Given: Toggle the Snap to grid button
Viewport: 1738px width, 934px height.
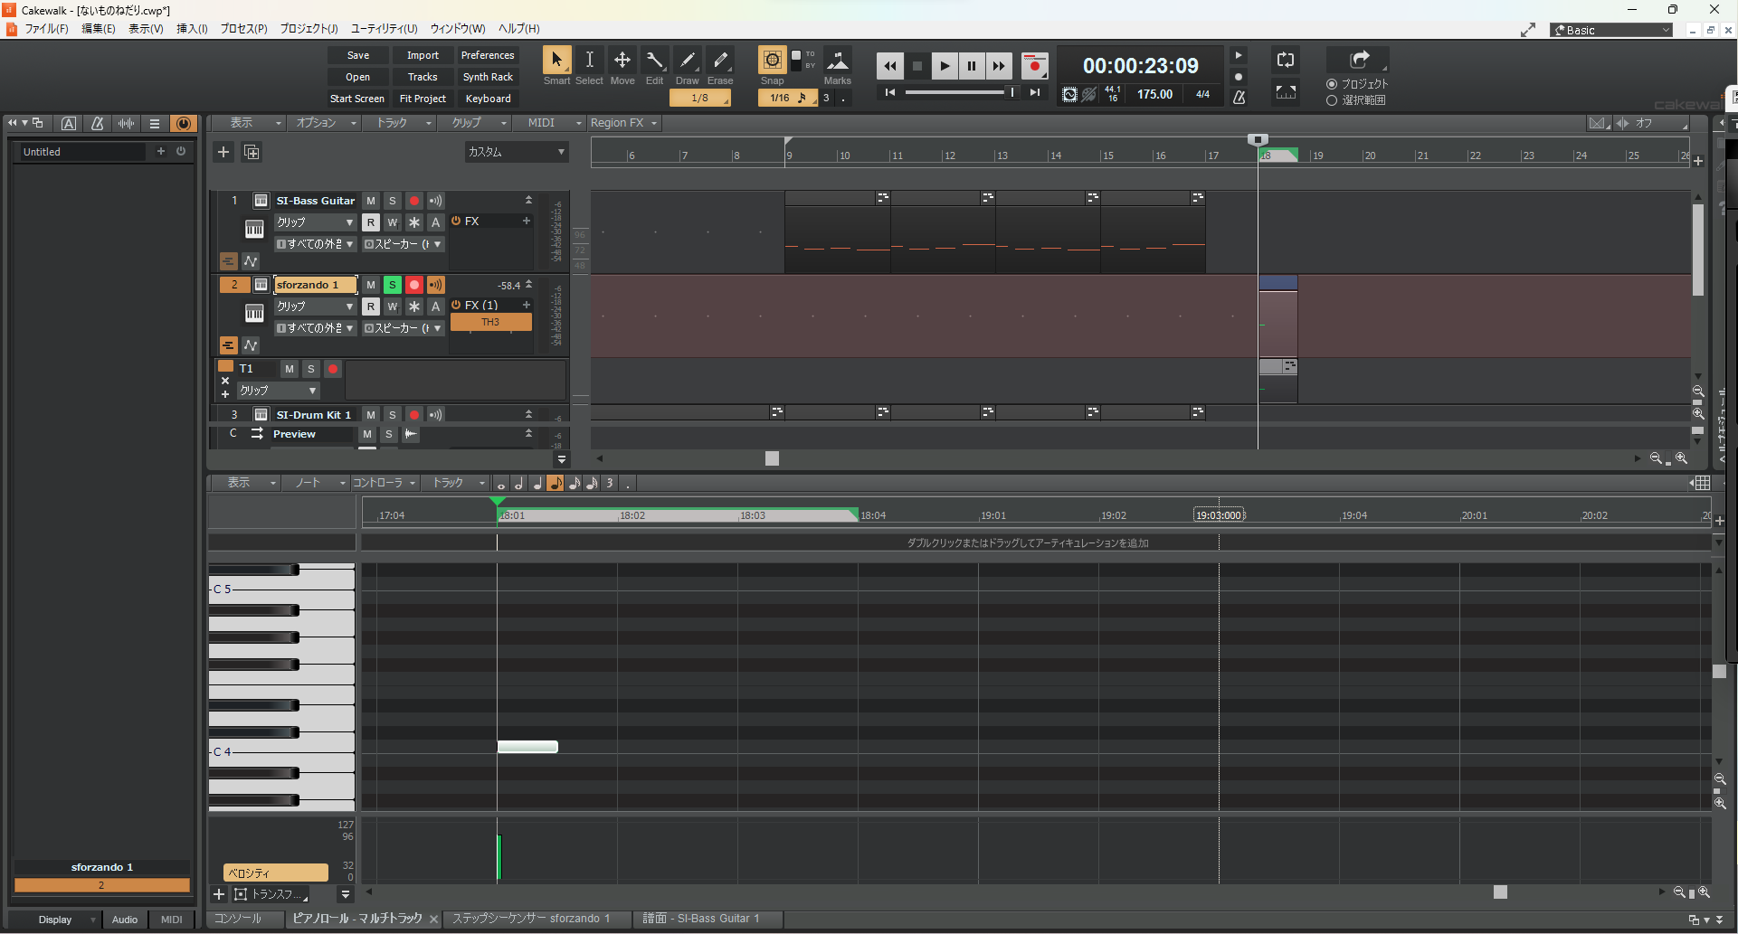Looking at the screenshot, I should click(x=772, y=60).
